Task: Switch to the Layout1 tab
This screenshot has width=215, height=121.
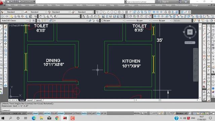Action: 30,100
